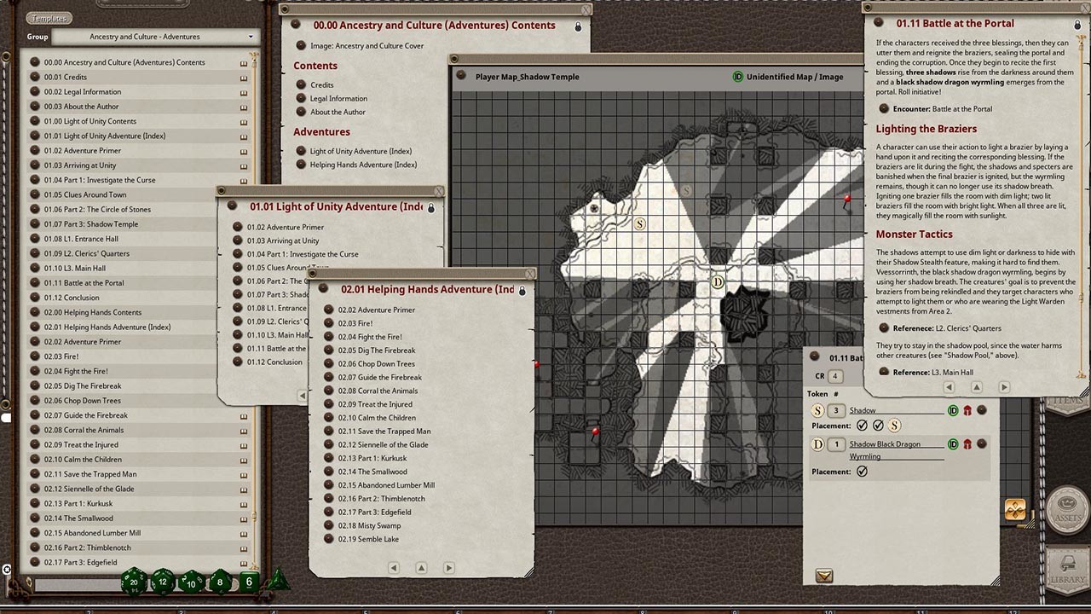
Task: Roll the green d20 die
Action: pyautogui.click(x=132, y=582)
